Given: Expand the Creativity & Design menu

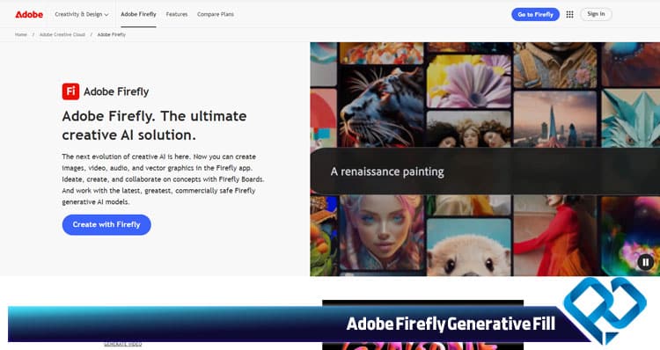Looking at the screenshot, I should pos(82,14).
